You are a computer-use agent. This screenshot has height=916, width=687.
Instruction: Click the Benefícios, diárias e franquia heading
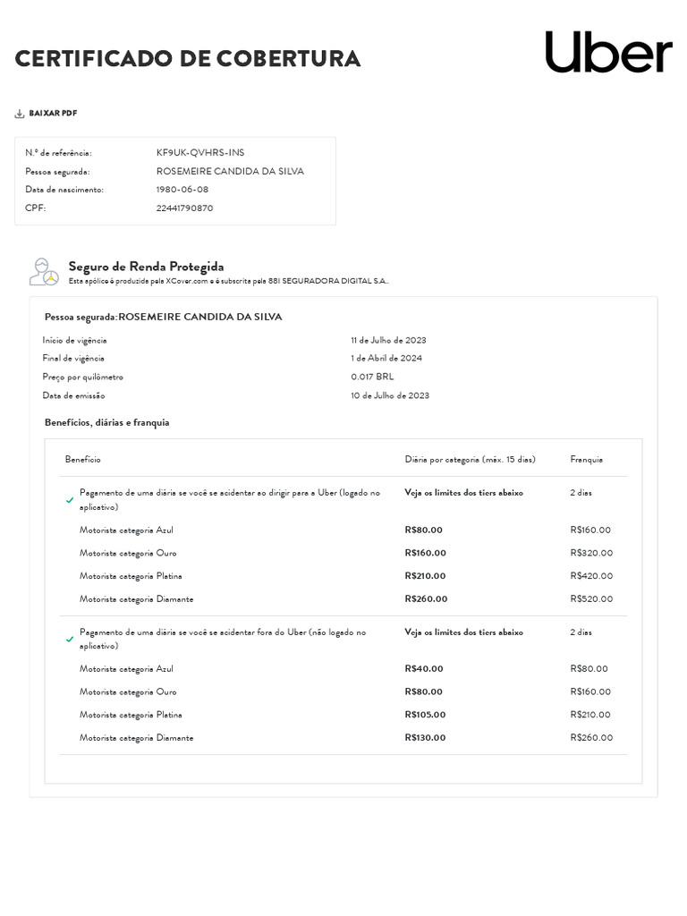click(107, 422)
